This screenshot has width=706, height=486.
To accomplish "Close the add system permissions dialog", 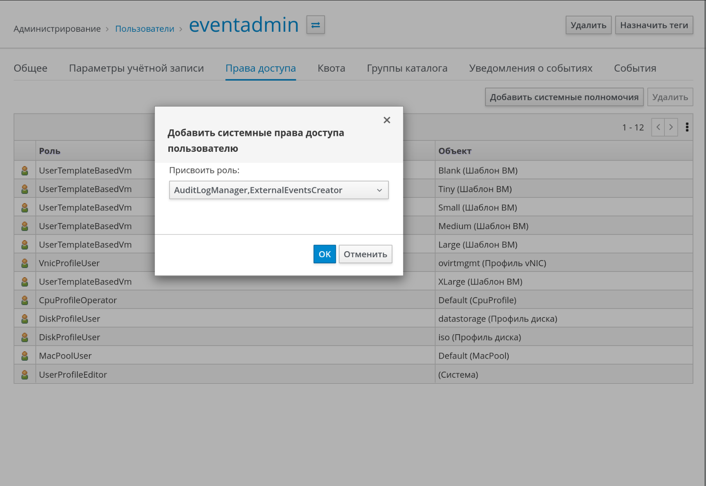I will coord(387,120).
